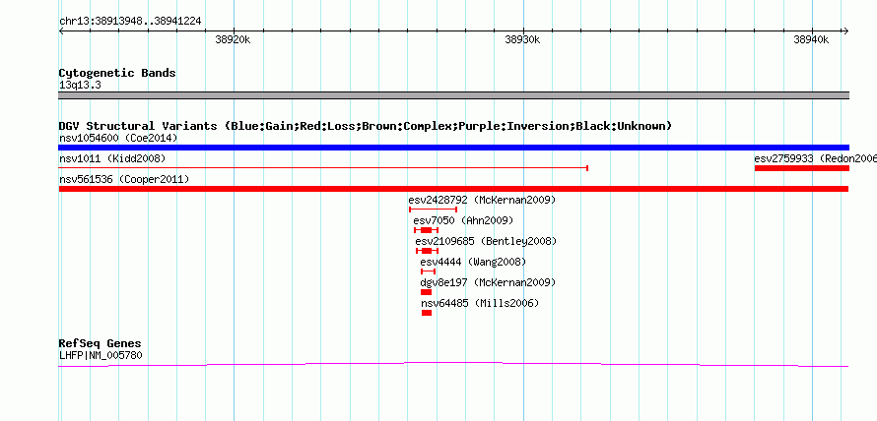Select the esv2109685 (Bentley2008) label

pyautogui.click(x=486, y=241)
